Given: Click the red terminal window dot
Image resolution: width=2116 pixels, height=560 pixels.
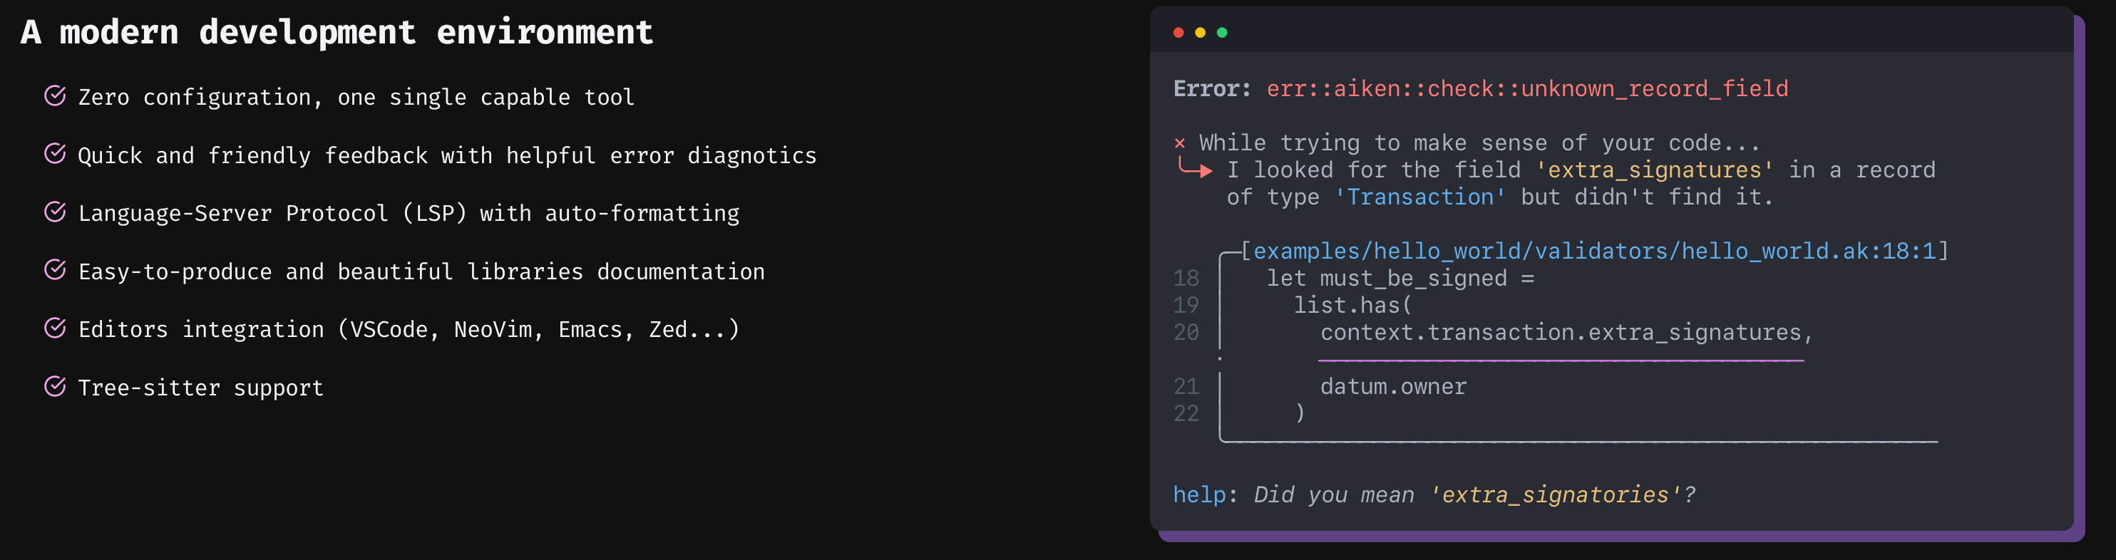Looking at the screenshot, I should tap(1178, 33).
